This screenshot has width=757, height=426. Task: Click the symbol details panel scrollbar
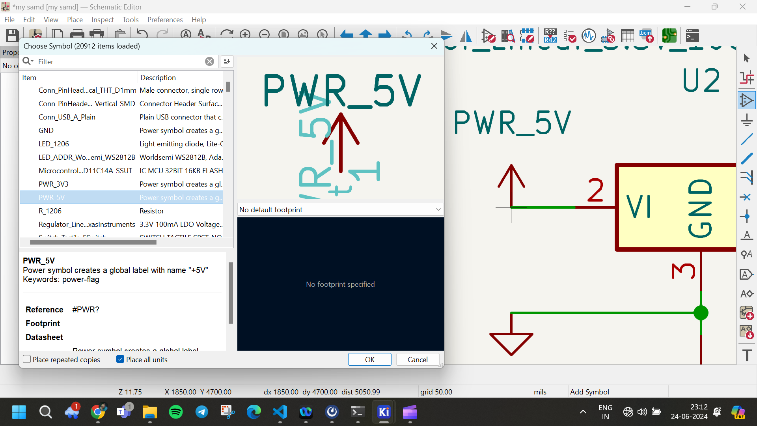231,293
